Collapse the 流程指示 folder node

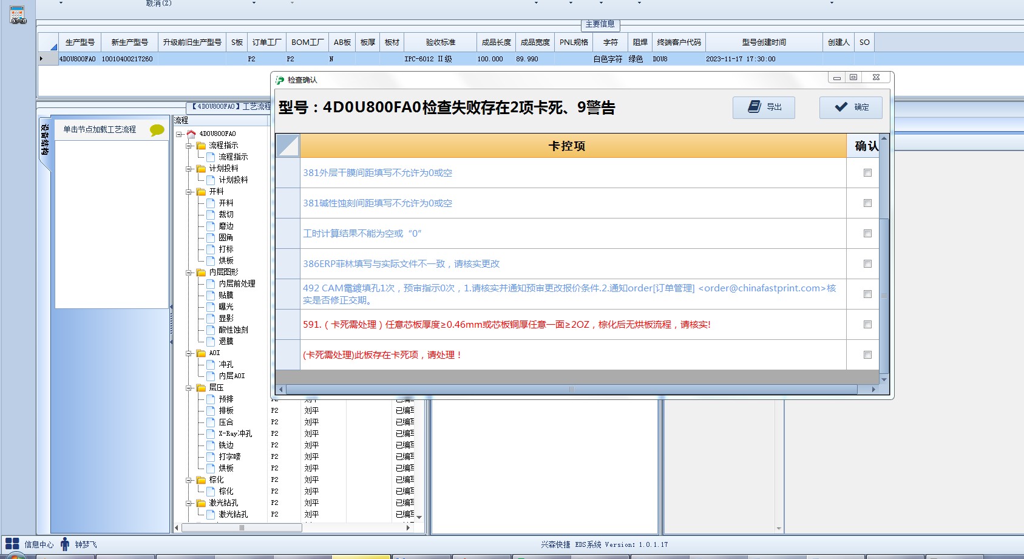coord(189,146)
